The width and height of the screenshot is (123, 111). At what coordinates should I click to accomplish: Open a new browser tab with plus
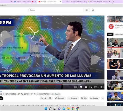click(x=113, y=2)
